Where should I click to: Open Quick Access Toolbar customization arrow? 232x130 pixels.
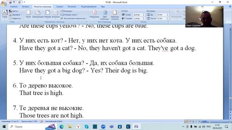(x=24, y=2)
